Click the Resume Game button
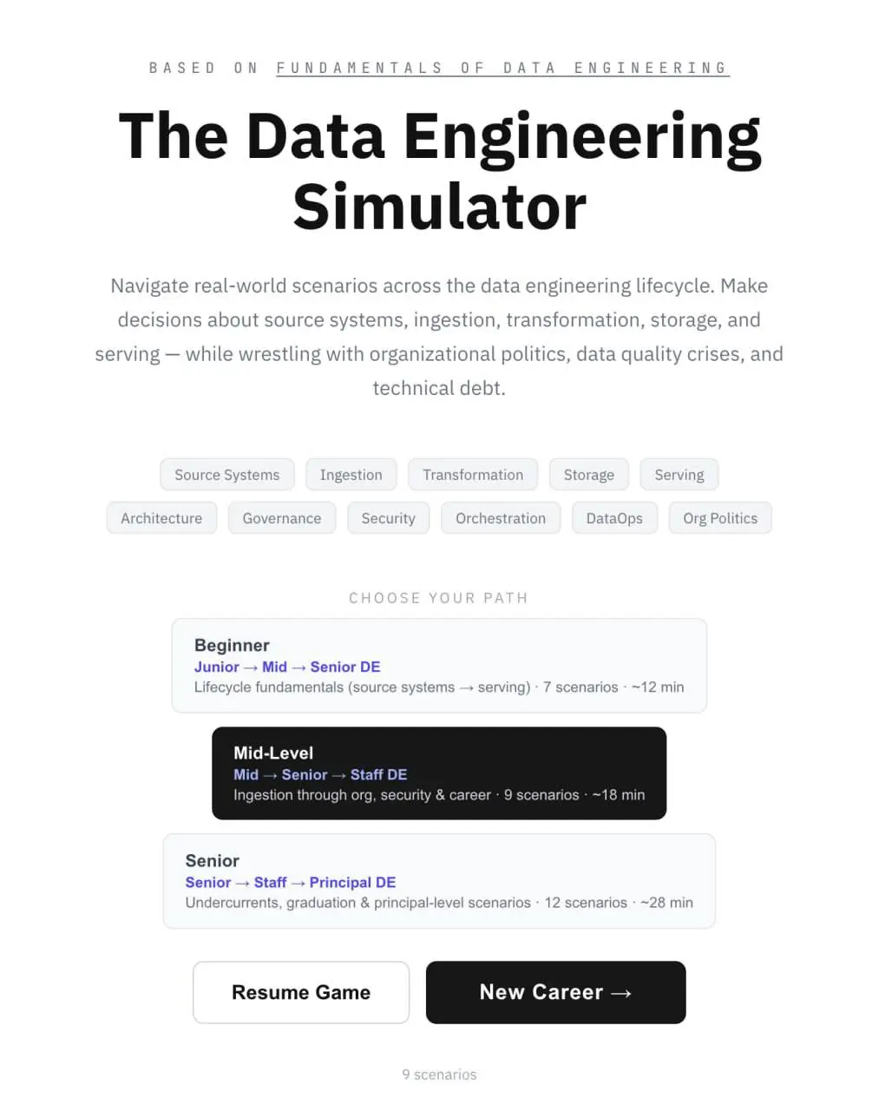 (301, 992)
